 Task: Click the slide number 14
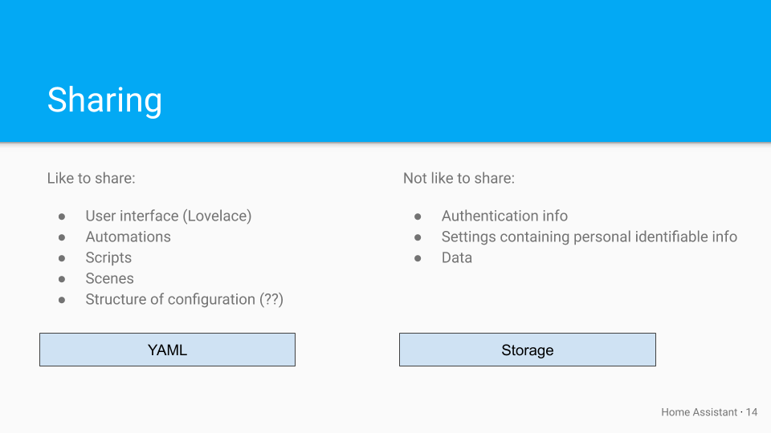click(752, 412)
